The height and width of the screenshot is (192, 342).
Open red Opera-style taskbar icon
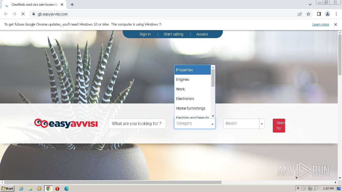tap(57, 189)
